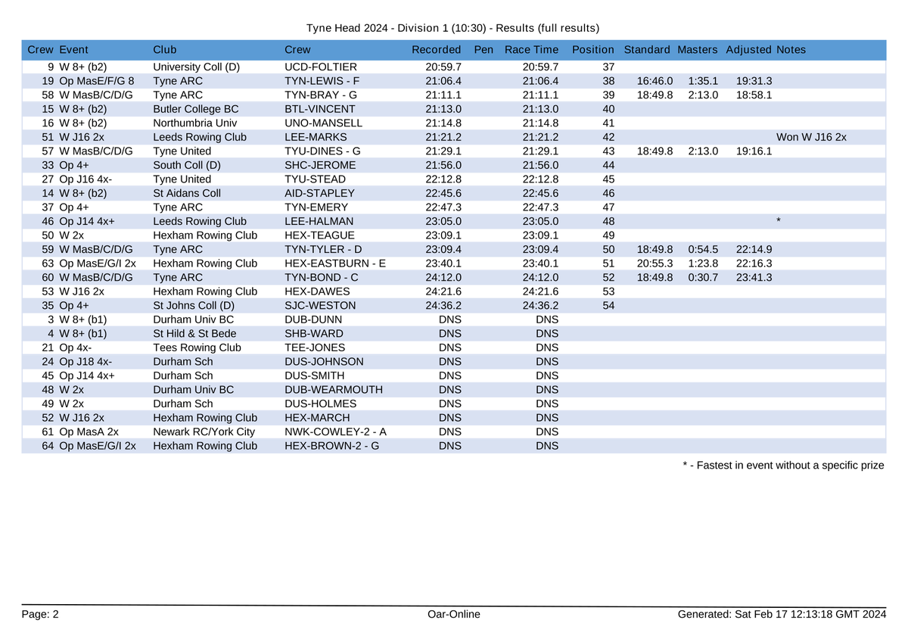Click event Op MasA 2x

89,432
